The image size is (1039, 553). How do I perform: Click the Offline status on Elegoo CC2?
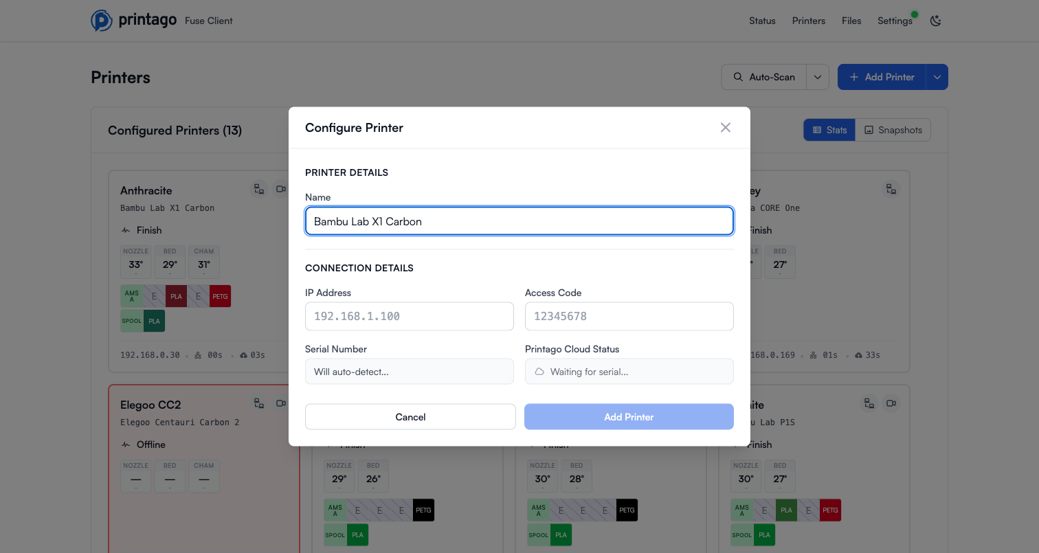point(151,444)
